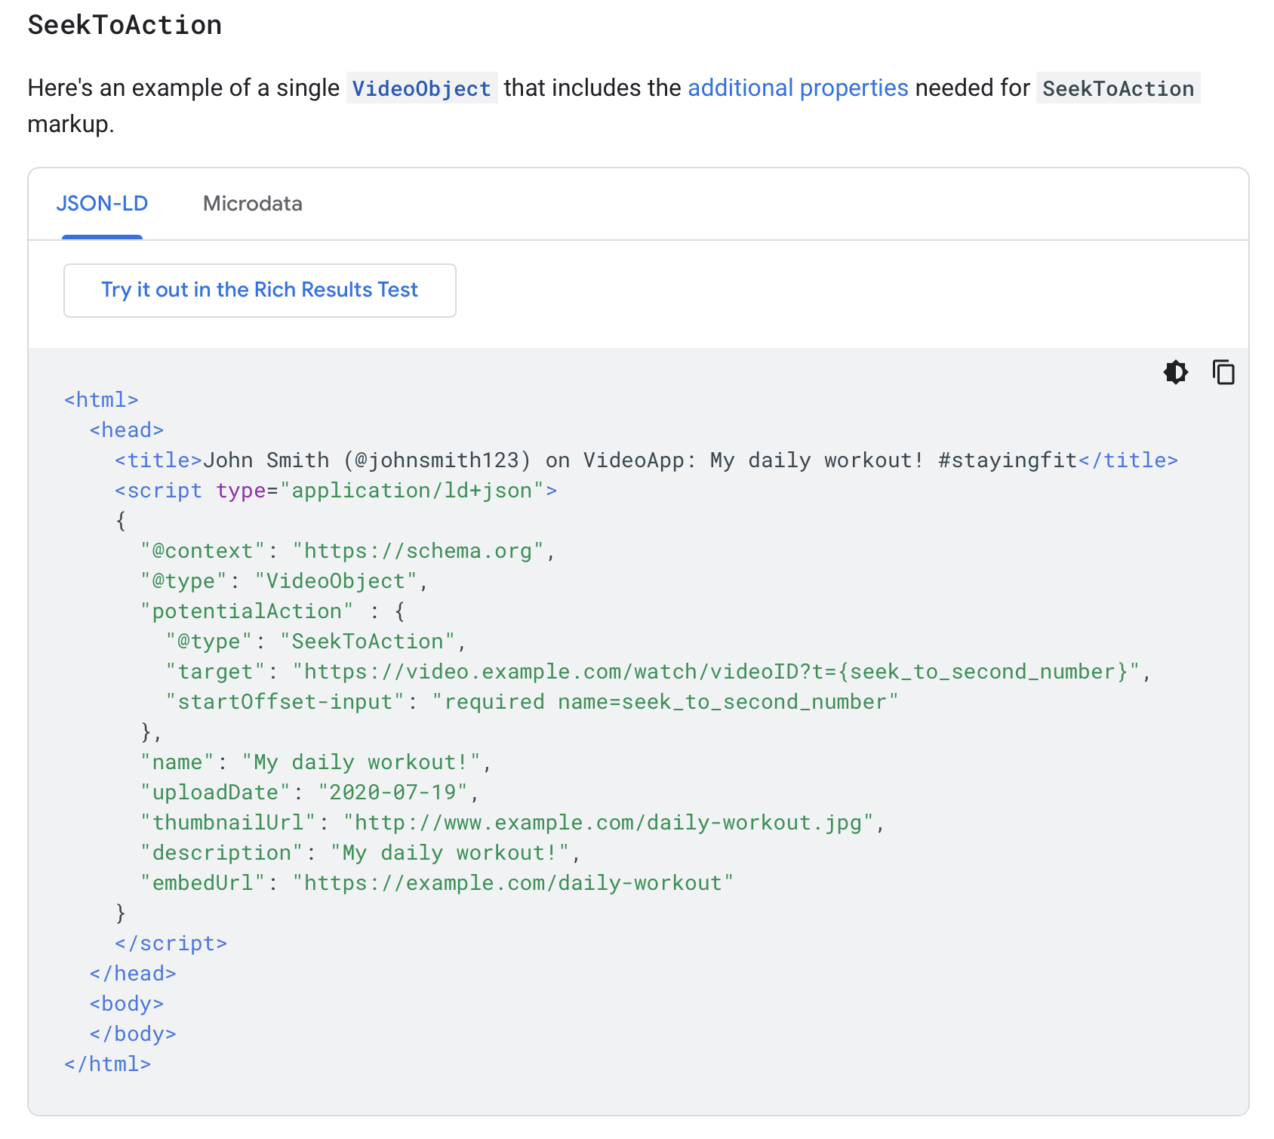Image resolution: width=1274 pixels, height=1139 pixels.
Task: Switch to the Microdata tab
Action: pyautogui.click(x=252, y=204)
